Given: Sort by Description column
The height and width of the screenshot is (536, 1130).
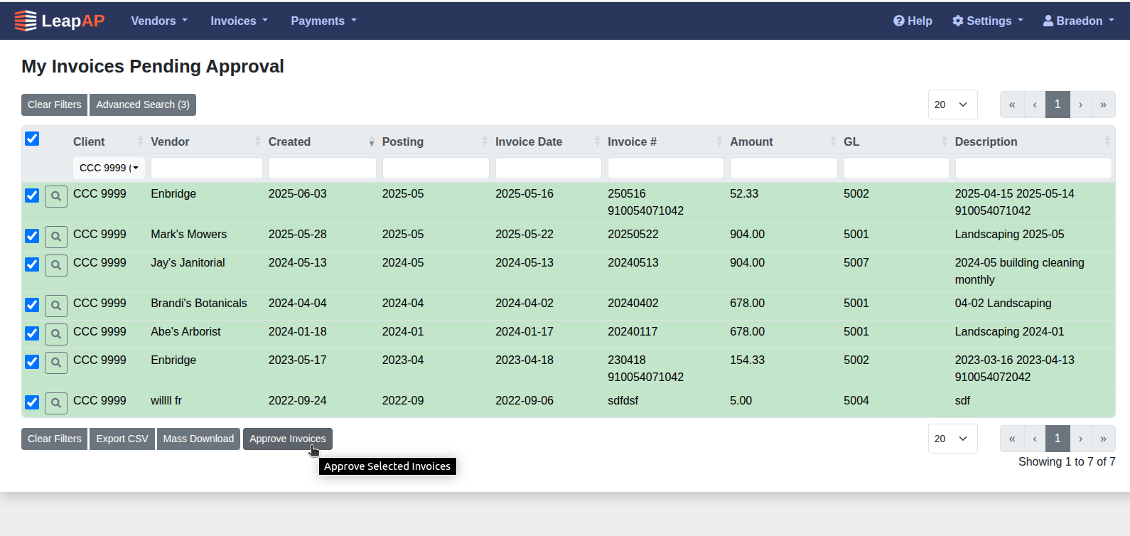Looking at the screenshot, I should (x=1033, y=141).
